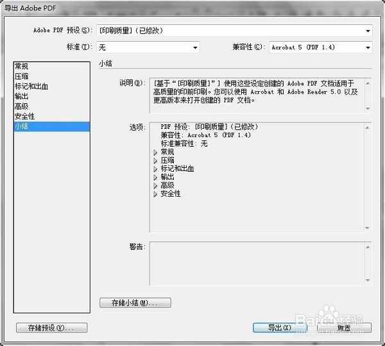Select 压缩 in the left category list
The width and height of the screenshot is (385, 346).
click(x=22, y=76)
